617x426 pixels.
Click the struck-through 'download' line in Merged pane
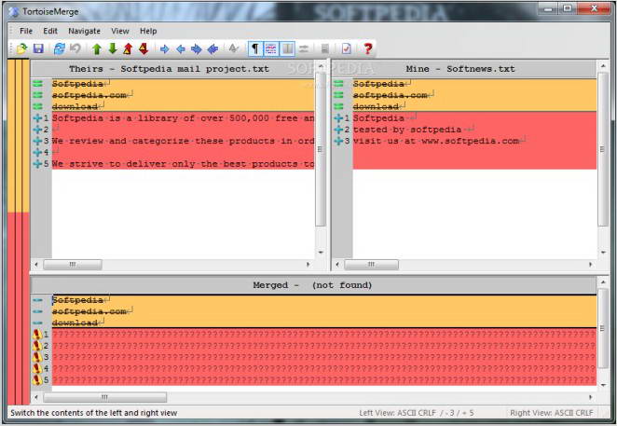point(324,323)
